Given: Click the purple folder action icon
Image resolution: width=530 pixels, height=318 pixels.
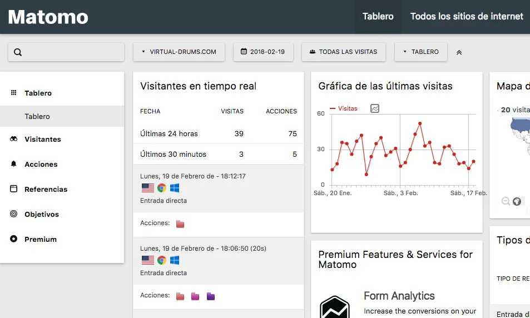Looking at the screenshot, I should (211, 296).
